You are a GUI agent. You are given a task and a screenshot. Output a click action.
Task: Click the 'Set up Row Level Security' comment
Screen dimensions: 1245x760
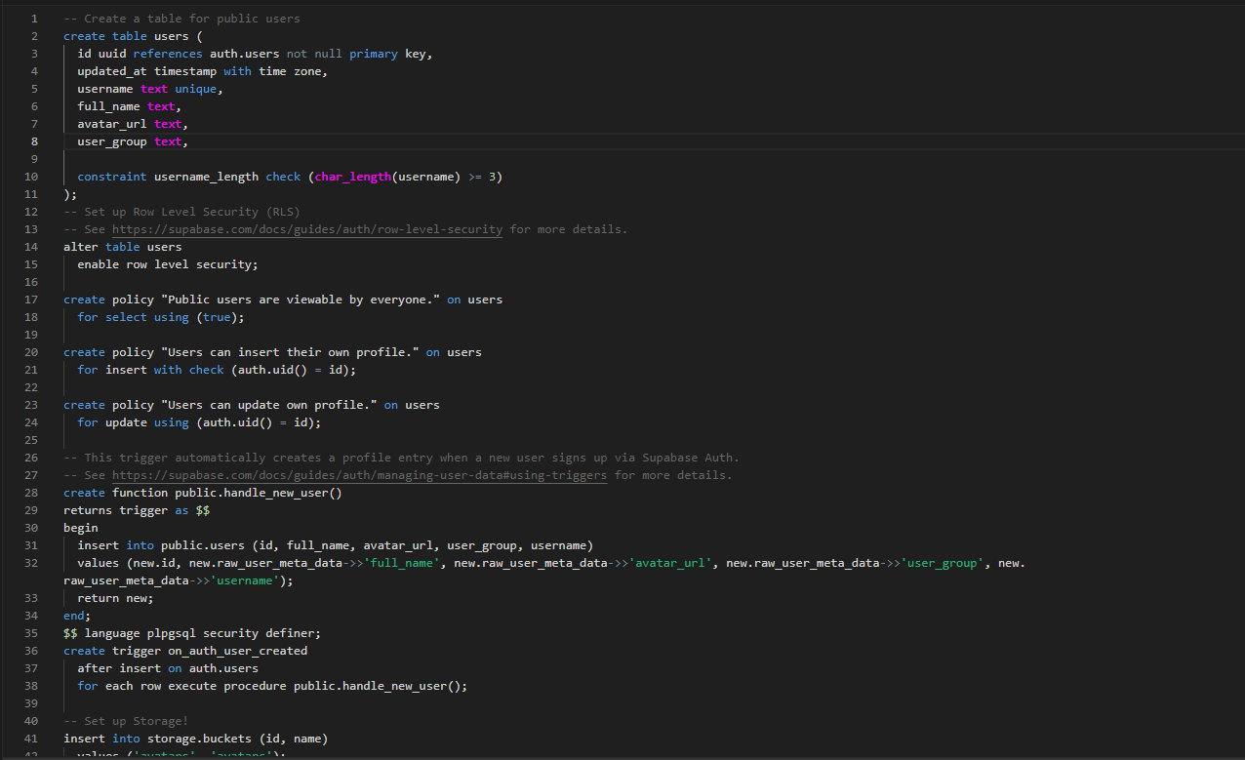(181, 212)
